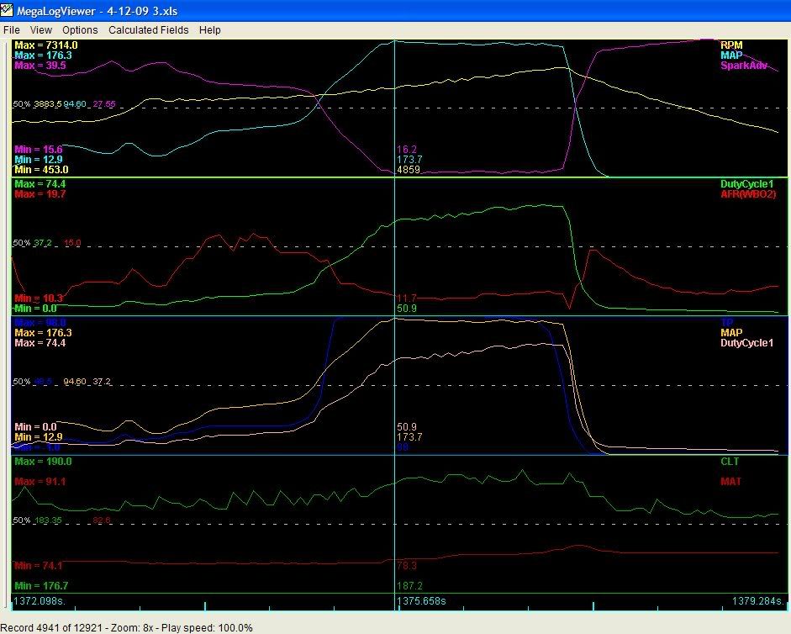Click the Max = 91.1 MAT value

coord(40,482)
